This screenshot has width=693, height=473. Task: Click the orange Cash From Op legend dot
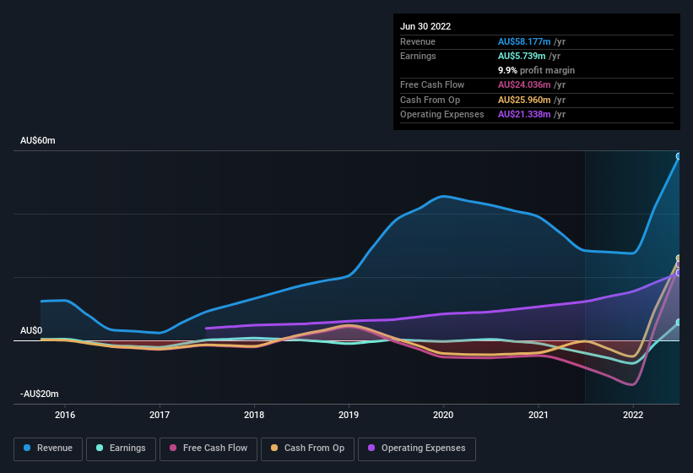(274, 449)
